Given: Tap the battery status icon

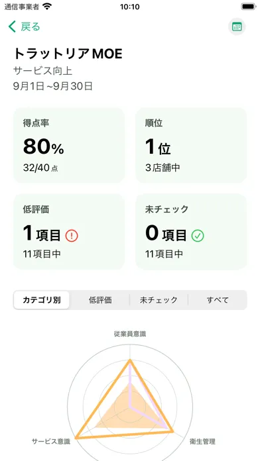Looking at the screenshot, I should point(248,7).
